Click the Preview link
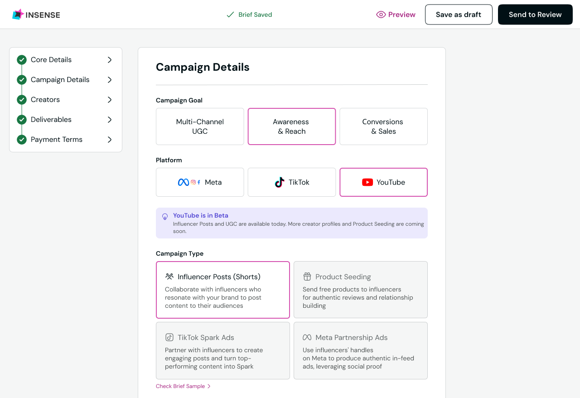 pyautogui.click(x=396, y=15)
